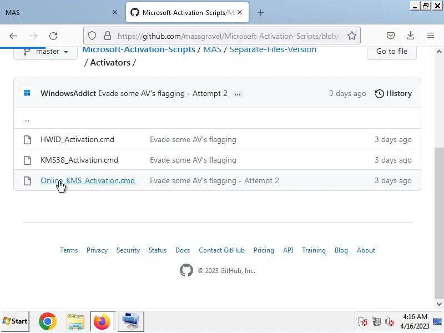The width and height of the screenshot is (444, 333).
Task: Open KMS38_Activation.cmd file
Action: [79, 160]
